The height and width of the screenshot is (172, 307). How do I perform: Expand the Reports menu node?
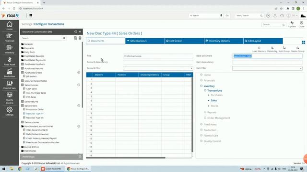point(205,112)
